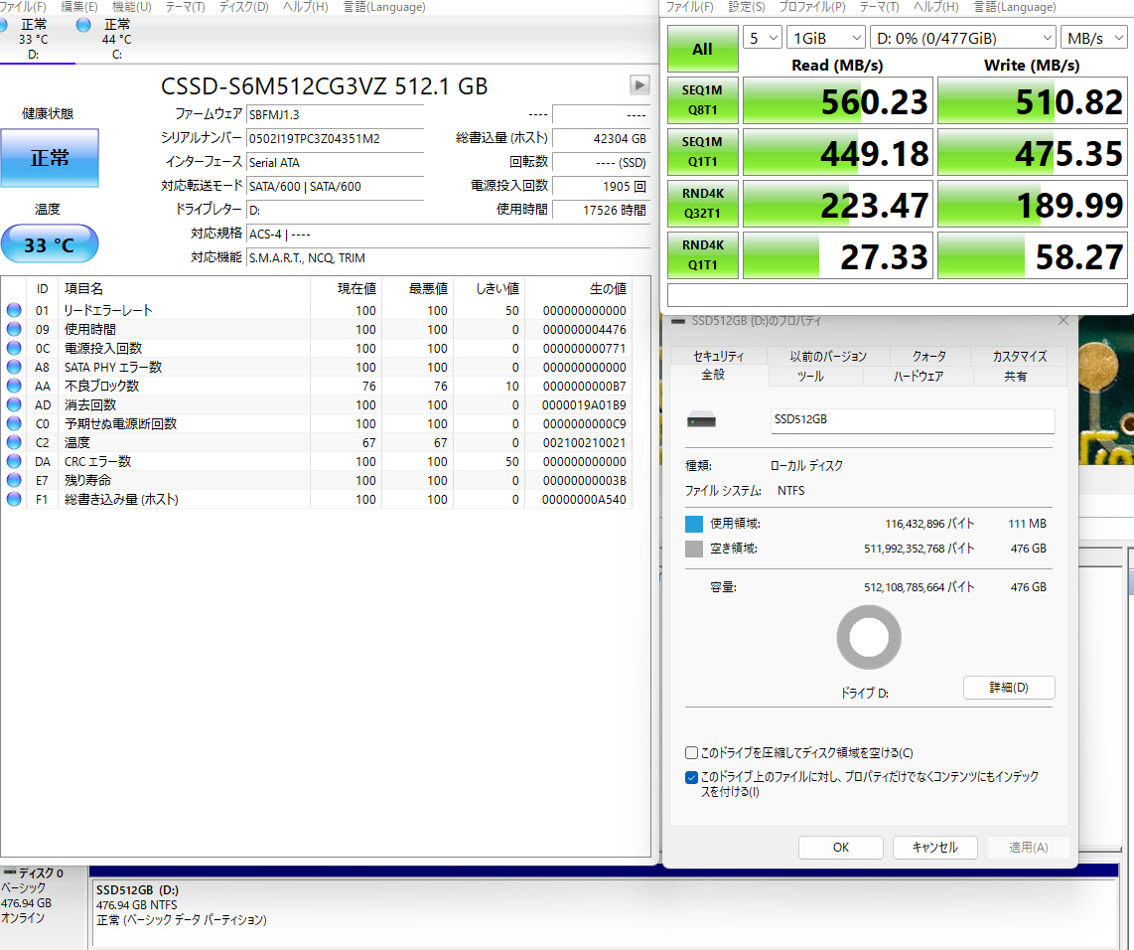Image resolution: width=1134 pixels, height=950 pixels.
Task: Switch to the ハードウェア tab
Action: pos(918,377)
